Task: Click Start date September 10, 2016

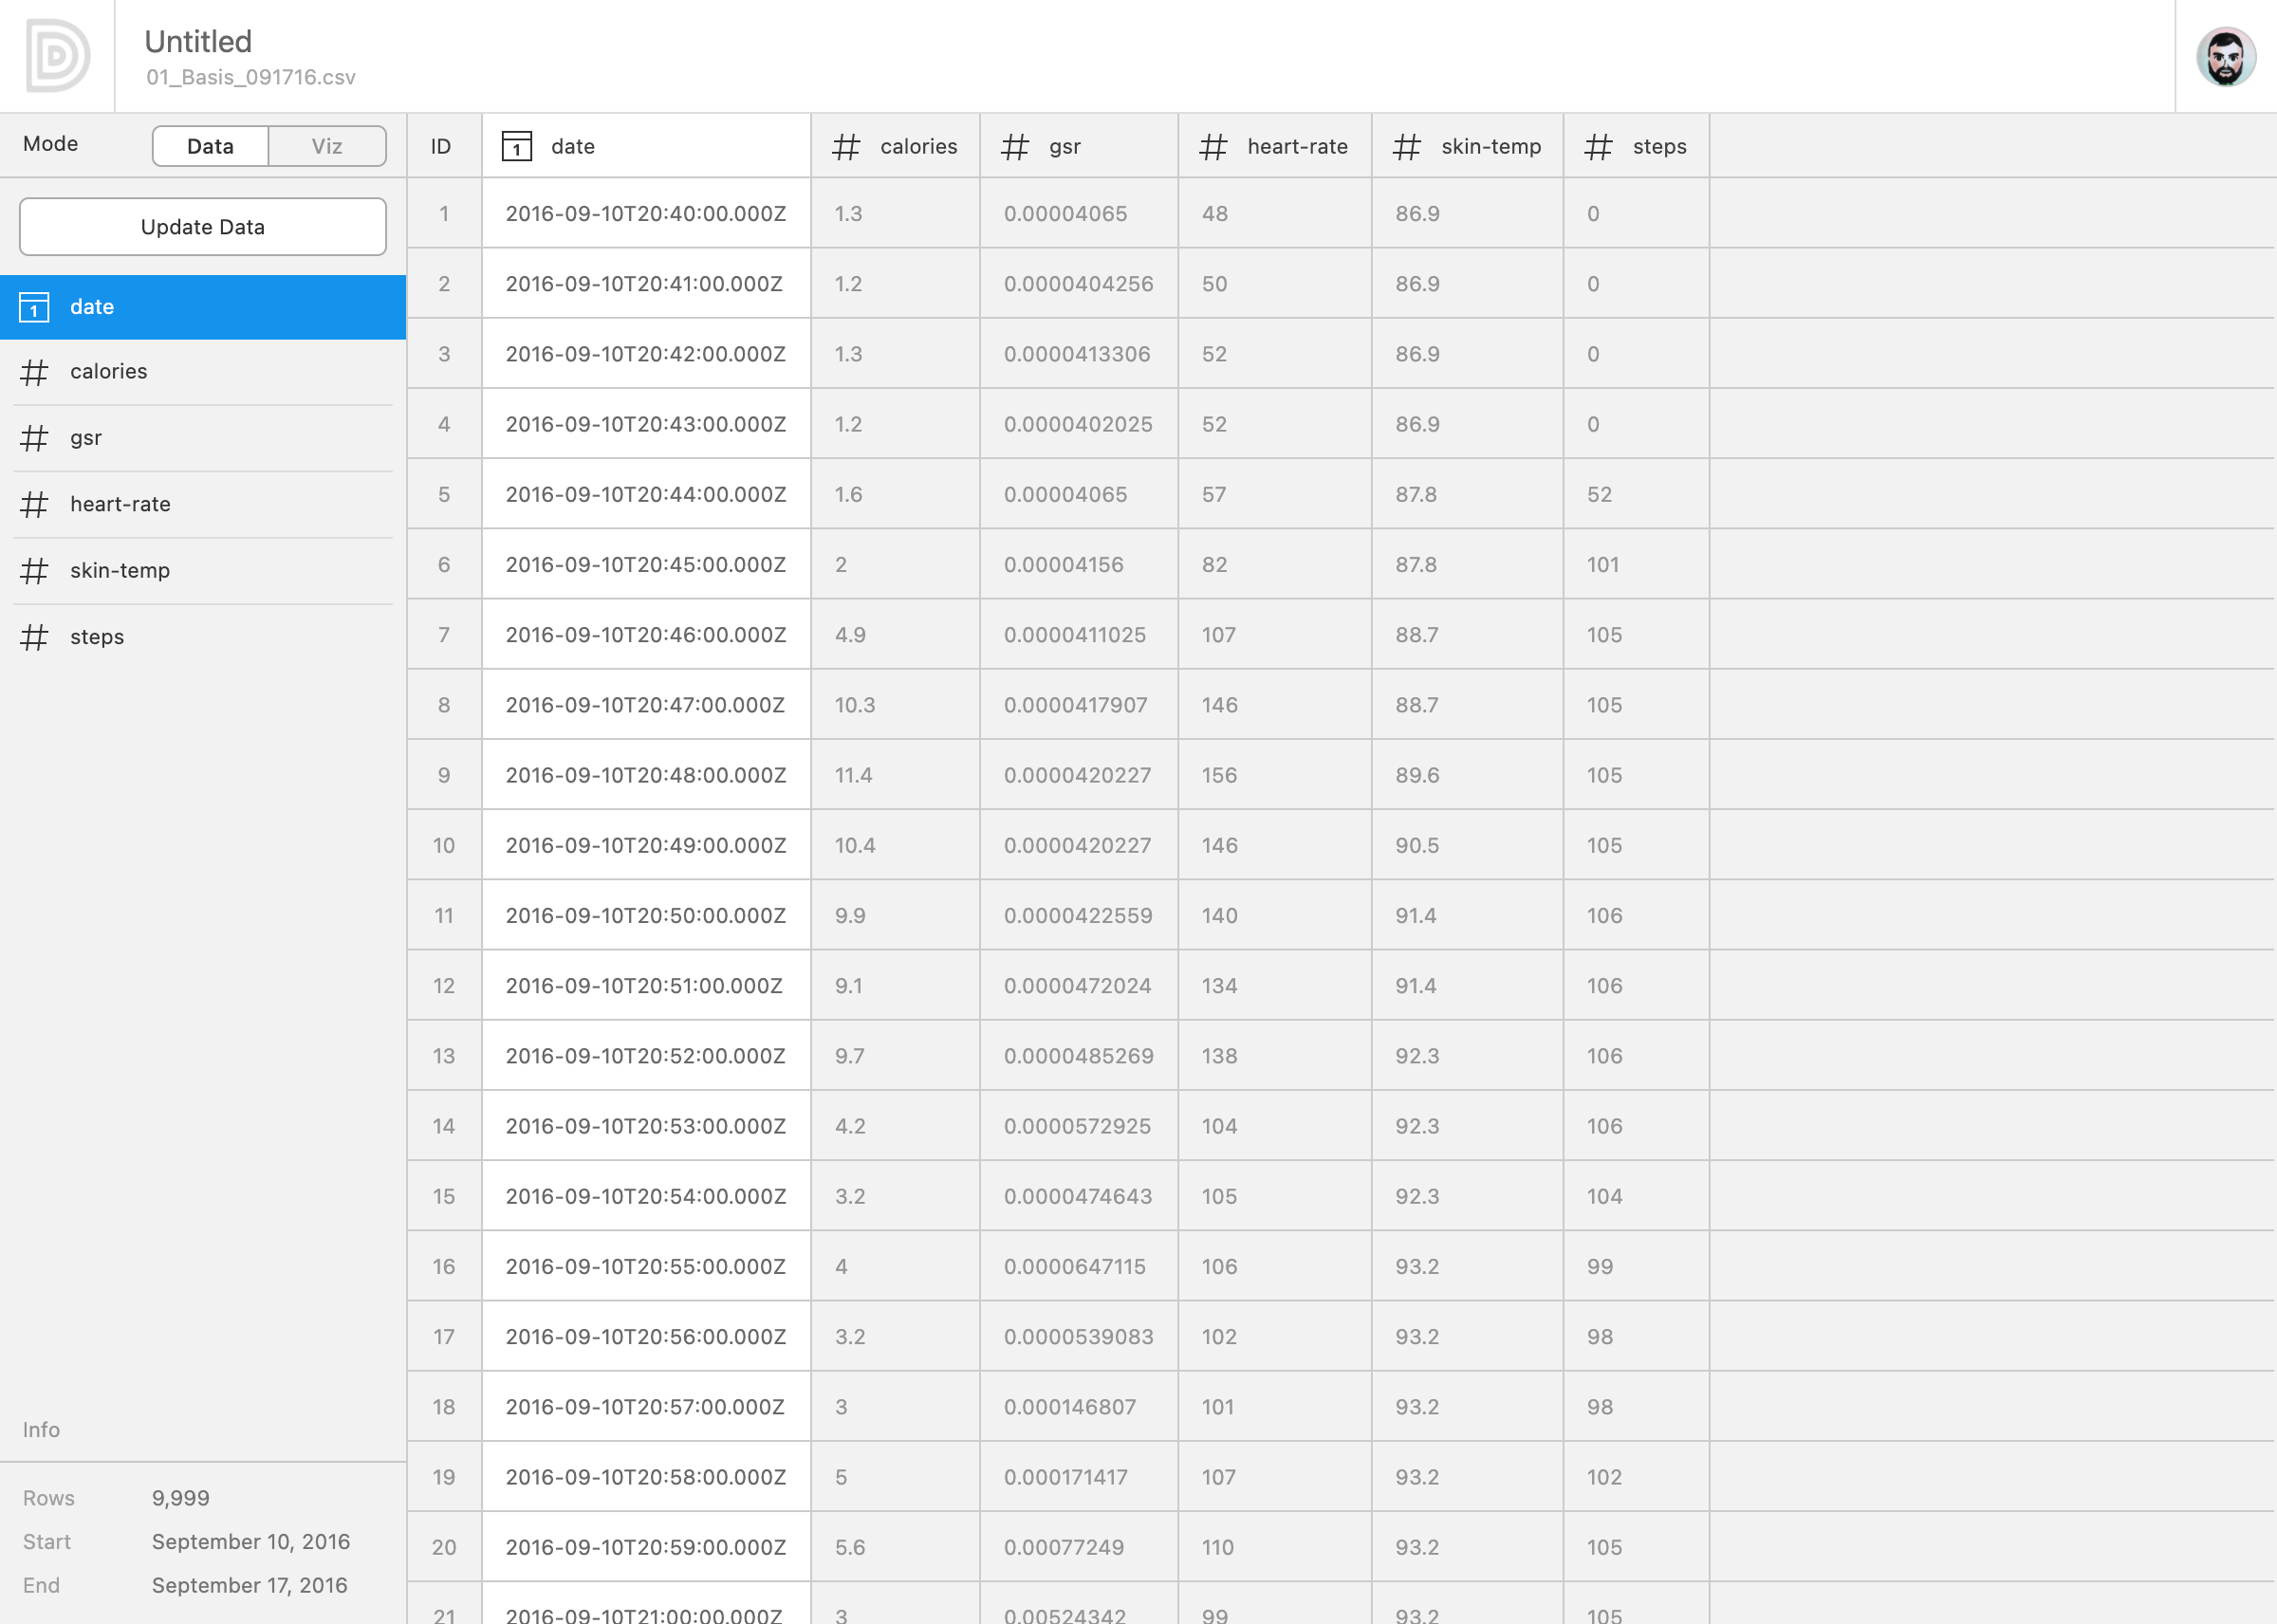Action: coord(251,1542)
